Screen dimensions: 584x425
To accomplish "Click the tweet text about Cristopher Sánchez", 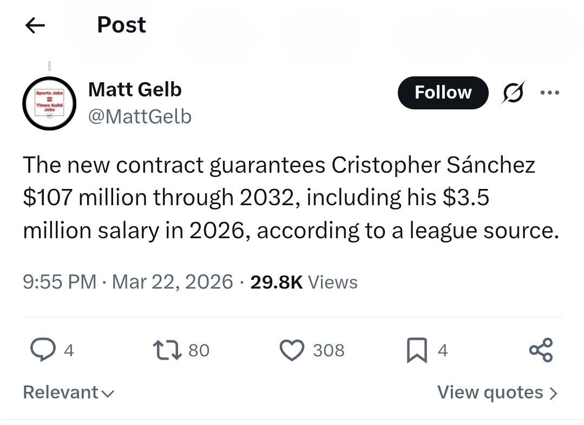I will click(x=279, y=198).
